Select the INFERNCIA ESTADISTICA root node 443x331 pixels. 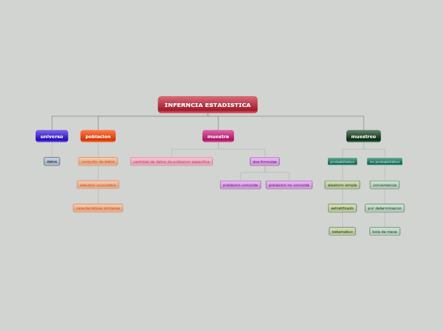[207, 104]
